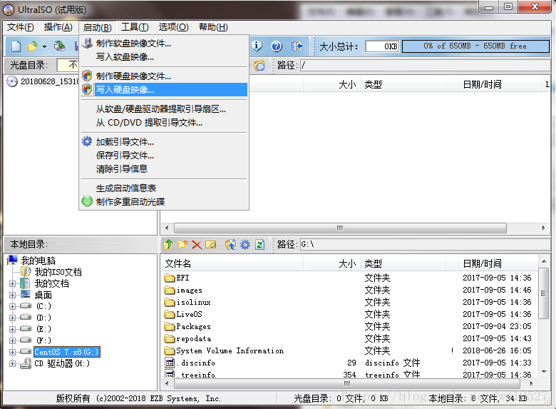Click the local panel blue gear icon
The height and width of the screenshot is (409, 556).
[245, 244]
